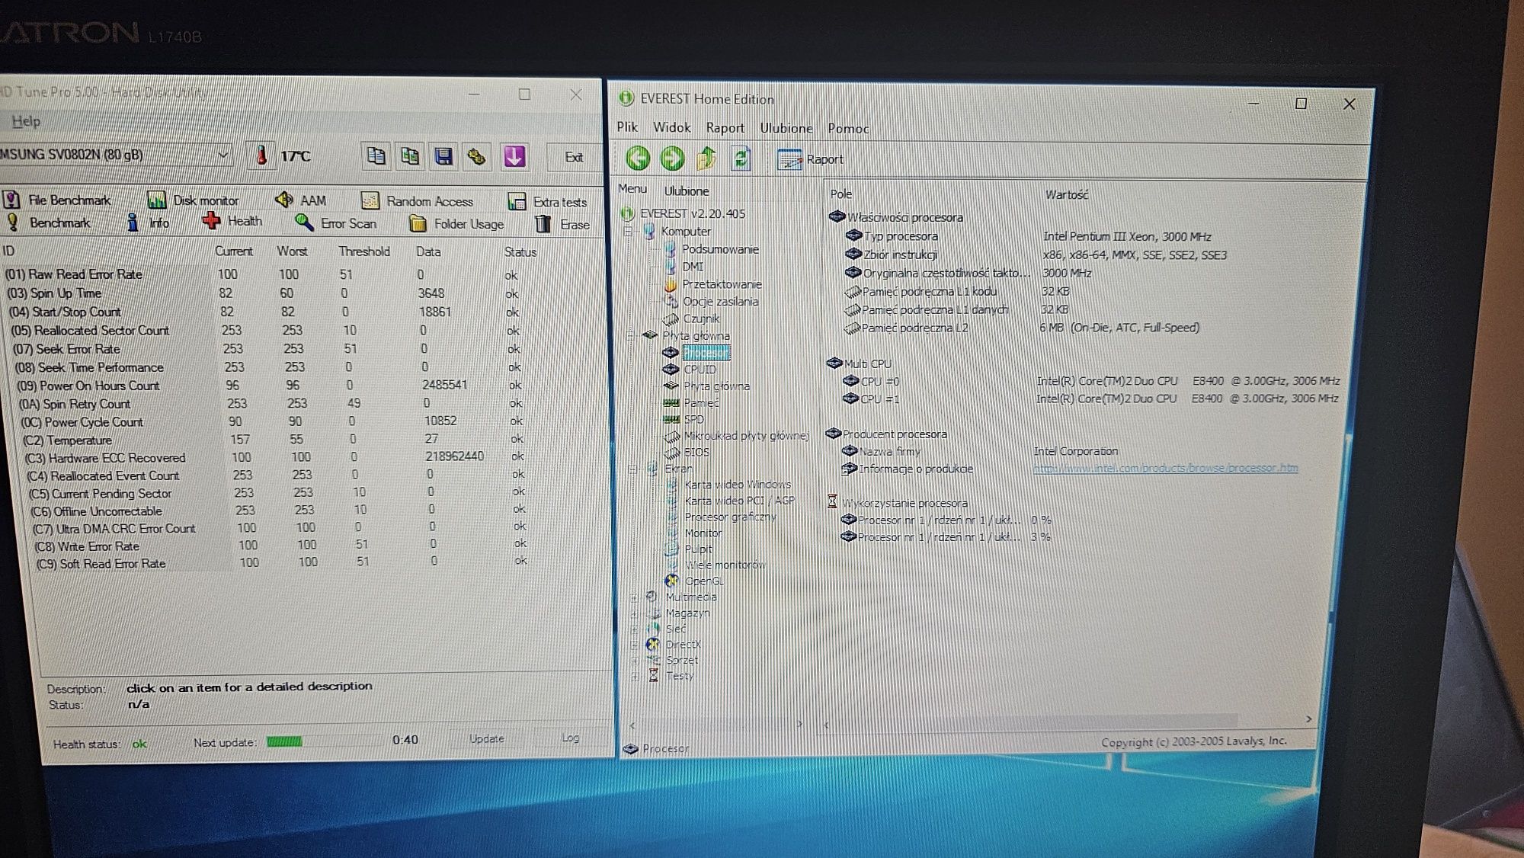This screenshot has height=858, width=1524.
Task: Click the thermometer temperature icon in HD Tune
Action: tap(261, 156)
